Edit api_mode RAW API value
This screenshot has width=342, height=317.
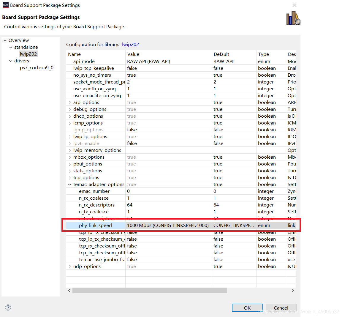168,61
